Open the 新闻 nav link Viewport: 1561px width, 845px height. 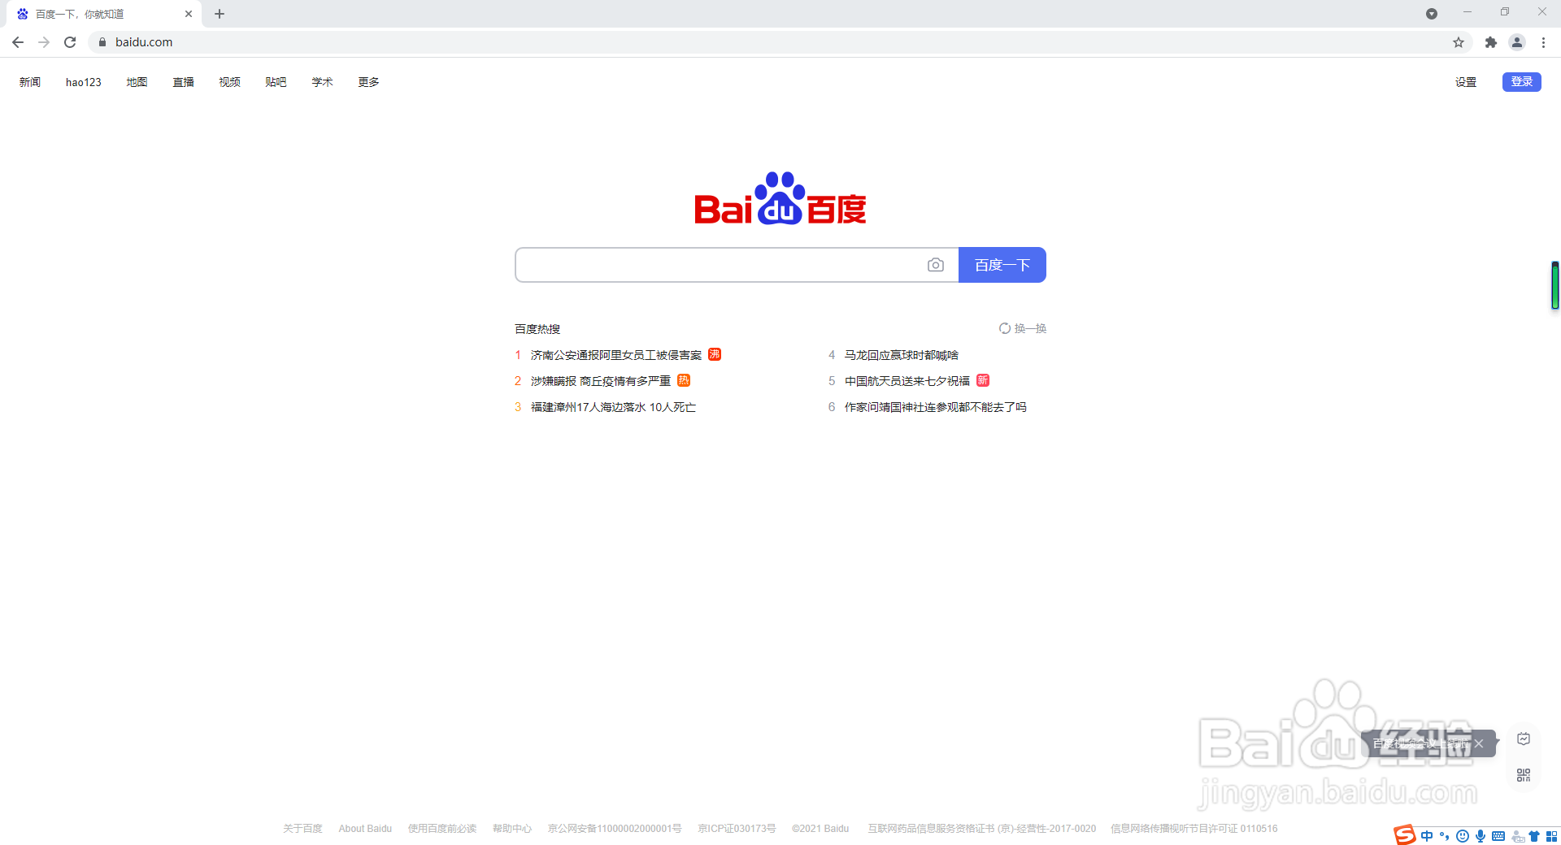pyautogui.click(x=30, y=82)
